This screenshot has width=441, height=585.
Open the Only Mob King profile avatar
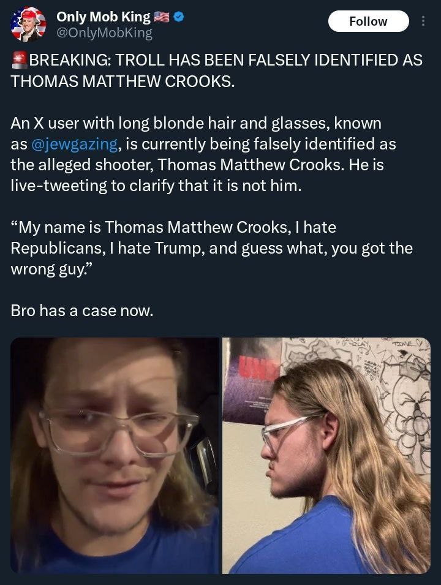click(x=29, y=25)
